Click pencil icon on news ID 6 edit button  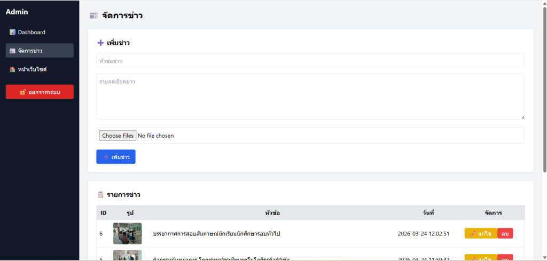(x=473, y=234)
